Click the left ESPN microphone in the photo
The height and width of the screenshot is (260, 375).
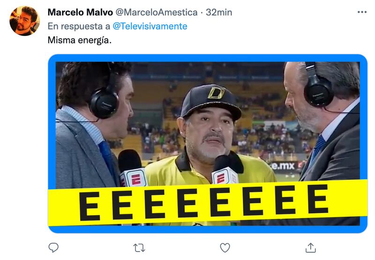pyautogui.click(x=132, y=169)
